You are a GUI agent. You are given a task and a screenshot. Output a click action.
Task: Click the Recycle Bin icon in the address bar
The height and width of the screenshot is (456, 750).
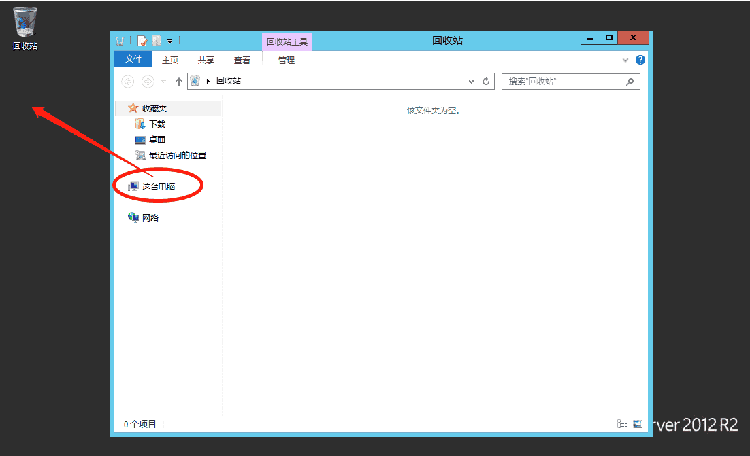click(195, 81)
